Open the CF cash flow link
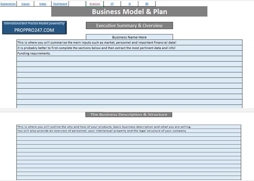Viewport: 254px width, 181px height. tap(112, 4)
